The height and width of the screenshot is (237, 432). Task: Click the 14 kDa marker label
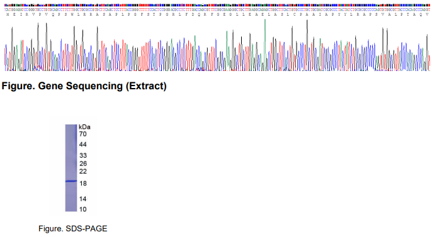click(83, 199)
